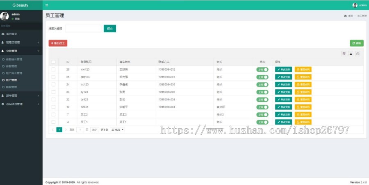Screen dimensions: 369x185
Task: Open the rows-per-page dropdown
Action: point(117,130)
